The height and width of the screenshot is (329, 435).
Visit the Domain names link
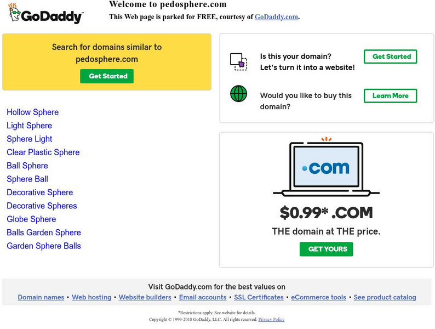(41, 297)
